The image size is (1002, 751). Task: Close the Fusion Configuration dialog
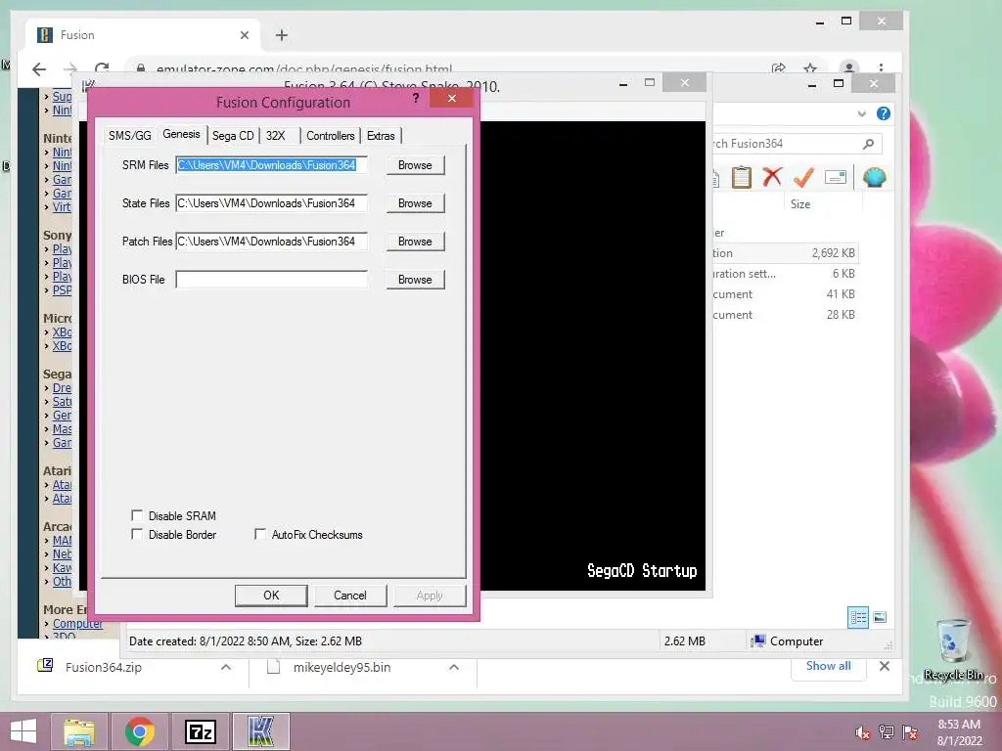point(452,98)
